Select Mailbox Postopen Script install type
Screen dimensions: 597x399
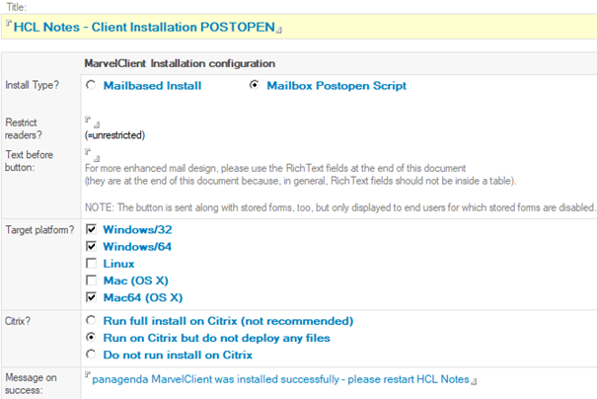click(254, 85)
